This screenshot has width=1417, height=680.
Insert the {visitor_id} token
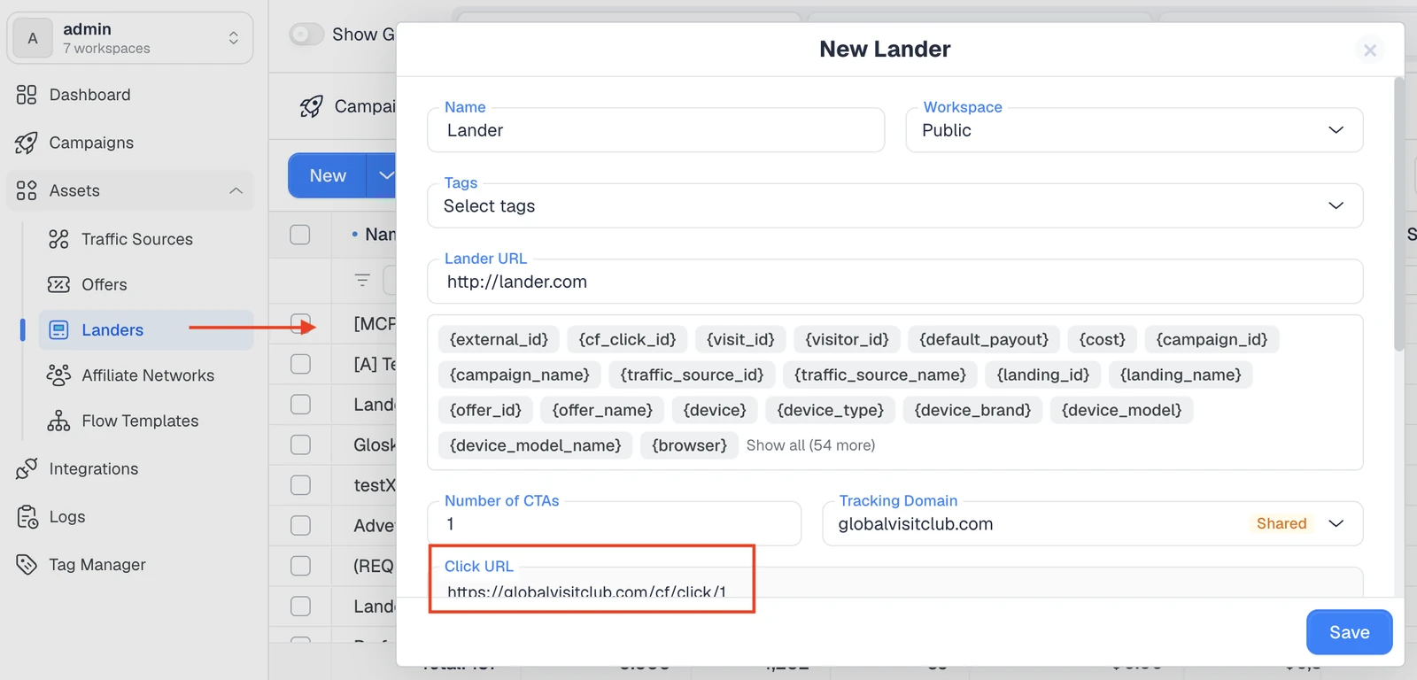point(847,339)
